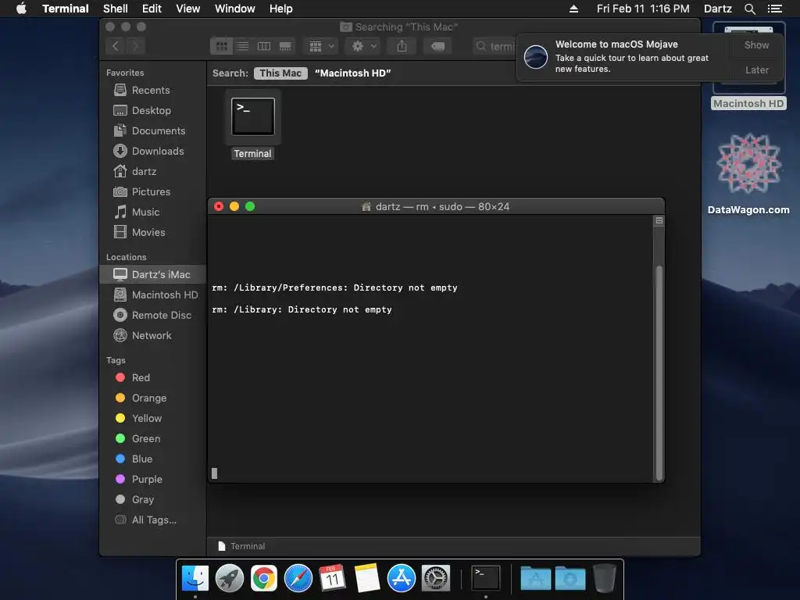800x600 pixels.
Task: Switch Finder to list view
Action: (242, 46)
